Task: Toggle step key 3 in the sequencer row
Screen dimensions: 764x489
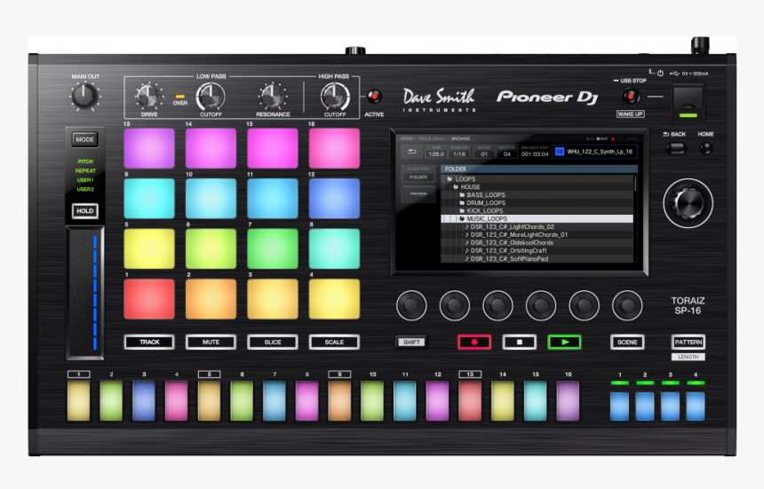Action: click(144, 400)
